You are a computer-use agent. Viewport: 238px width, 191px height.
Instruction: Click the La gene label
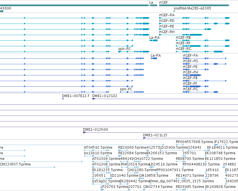point(151,3)
